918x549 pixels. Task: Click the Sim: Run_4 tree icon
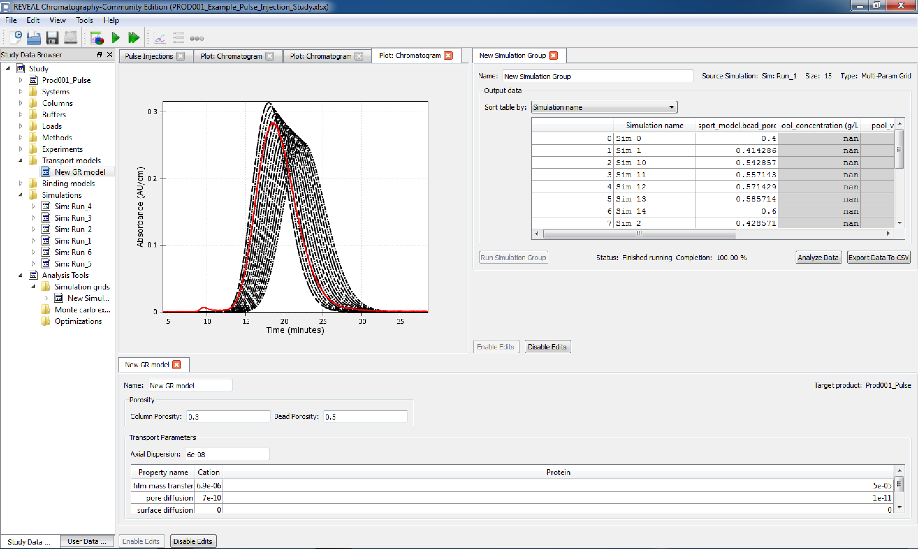click(x=46, y=206)
